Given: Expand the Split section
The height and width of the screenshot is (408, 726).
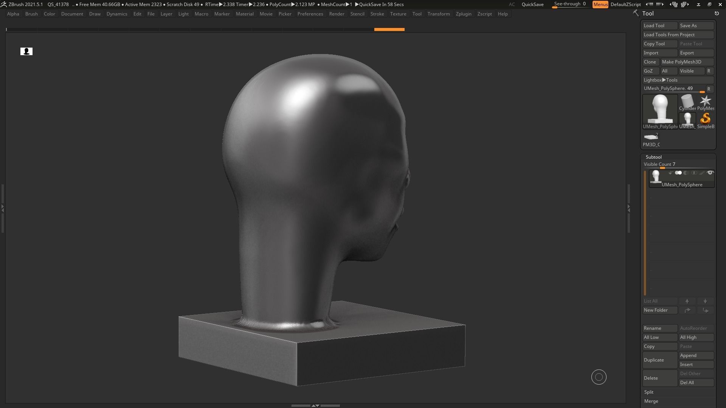Looking at the screenshot, I should 649,392.
